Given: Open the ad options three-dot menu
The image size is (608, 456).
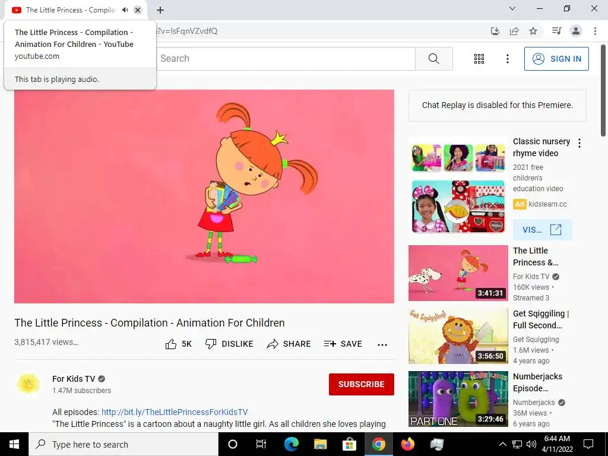Looking at the screenshot, I should [579, 143].
